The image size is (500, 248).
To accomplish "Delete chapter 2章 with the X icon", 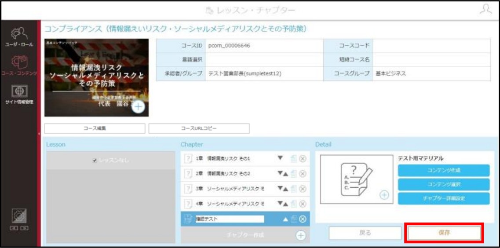I will [x=303, y=174].
